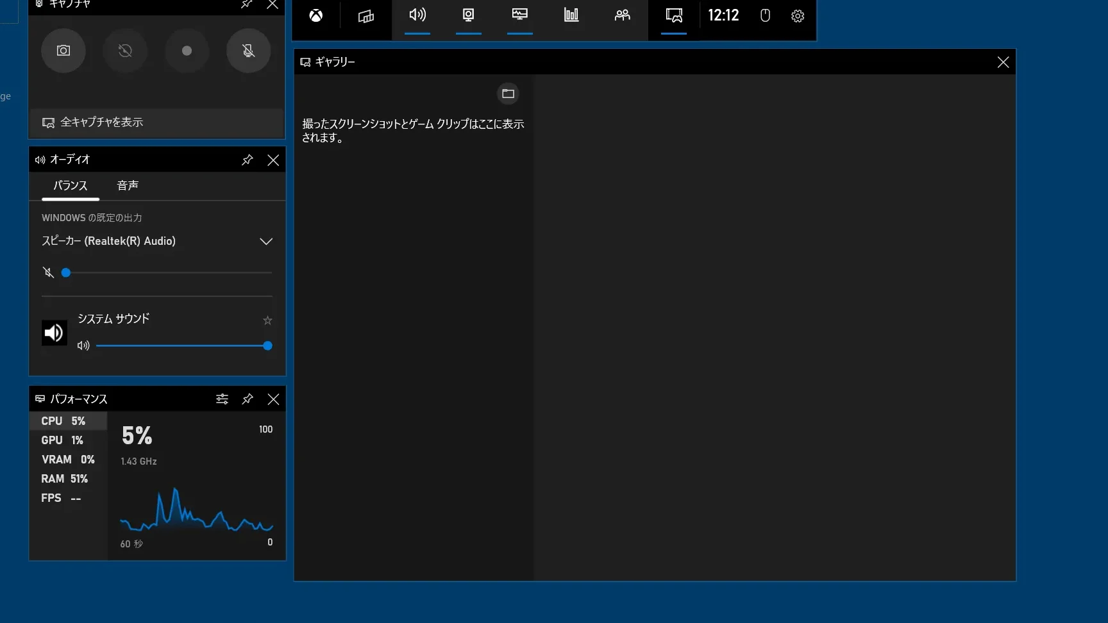Switch to the 音声 tab
The image size is (1108, 623).
point(129,186)
